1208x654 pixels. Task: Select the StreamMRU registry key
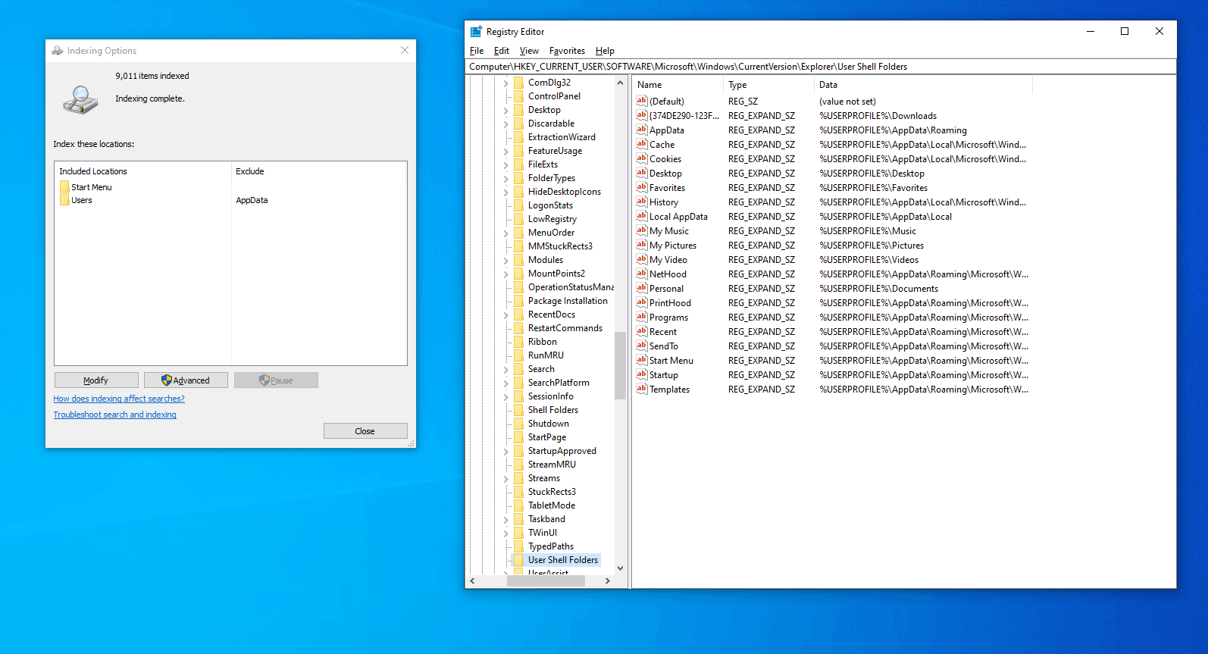552,465
